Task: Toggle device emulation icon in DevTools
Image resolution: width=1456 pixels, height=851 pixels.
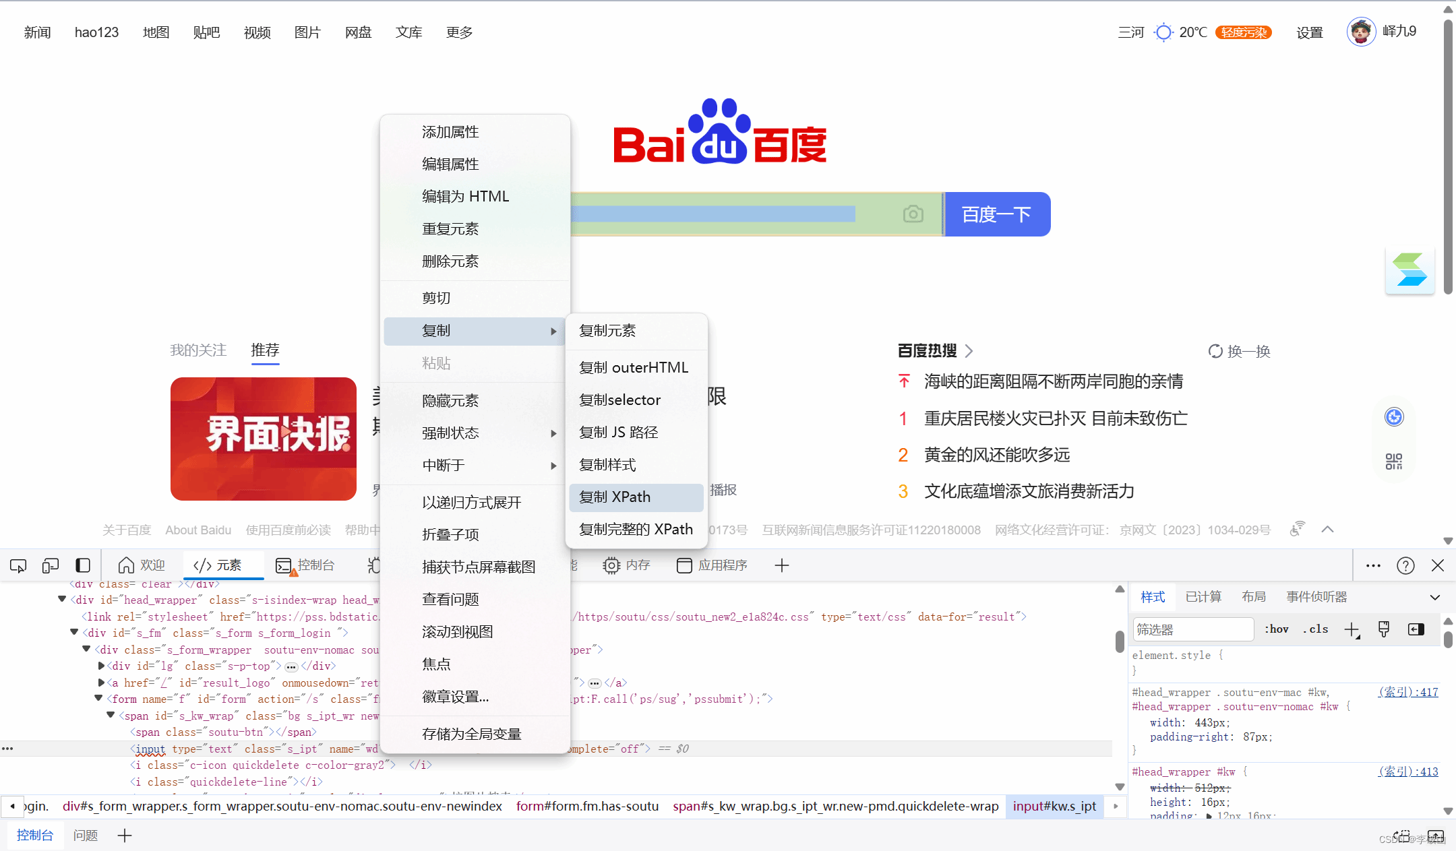Action: tap(51, 565)
